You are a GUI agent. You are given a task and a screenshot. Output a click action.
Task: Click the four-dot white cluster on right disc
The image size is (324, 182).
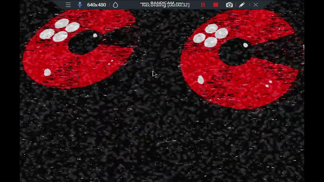(211, 36)
